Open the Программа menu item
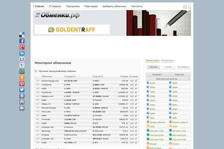Viewport: 224px width, 149px height. pos(73,6)
